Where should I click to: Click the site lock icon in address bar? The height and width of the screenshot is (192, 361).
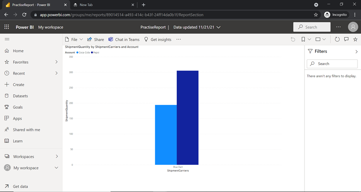coord(35,15)
